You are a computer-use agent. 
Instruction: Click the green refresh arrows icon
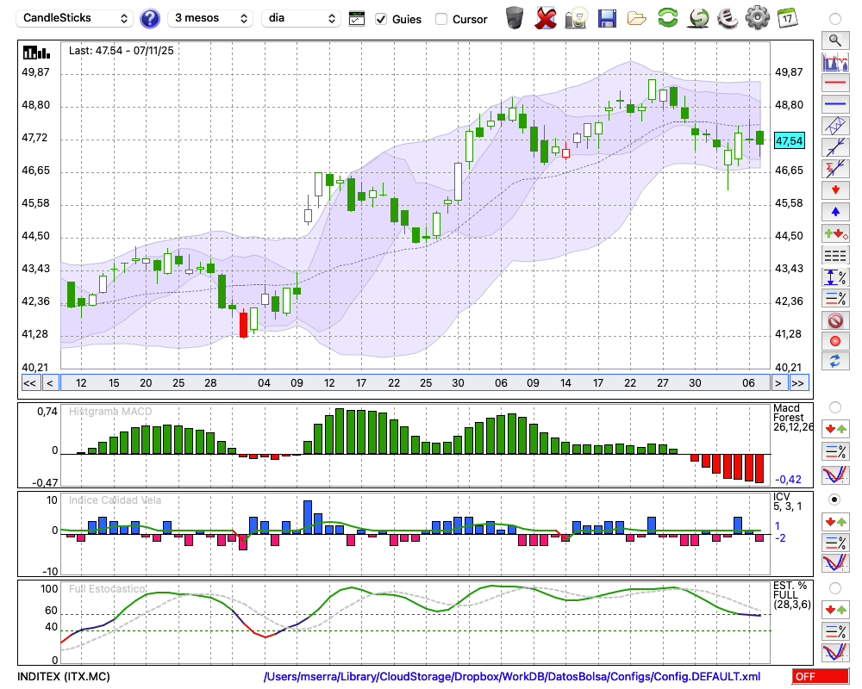(667, 18)
